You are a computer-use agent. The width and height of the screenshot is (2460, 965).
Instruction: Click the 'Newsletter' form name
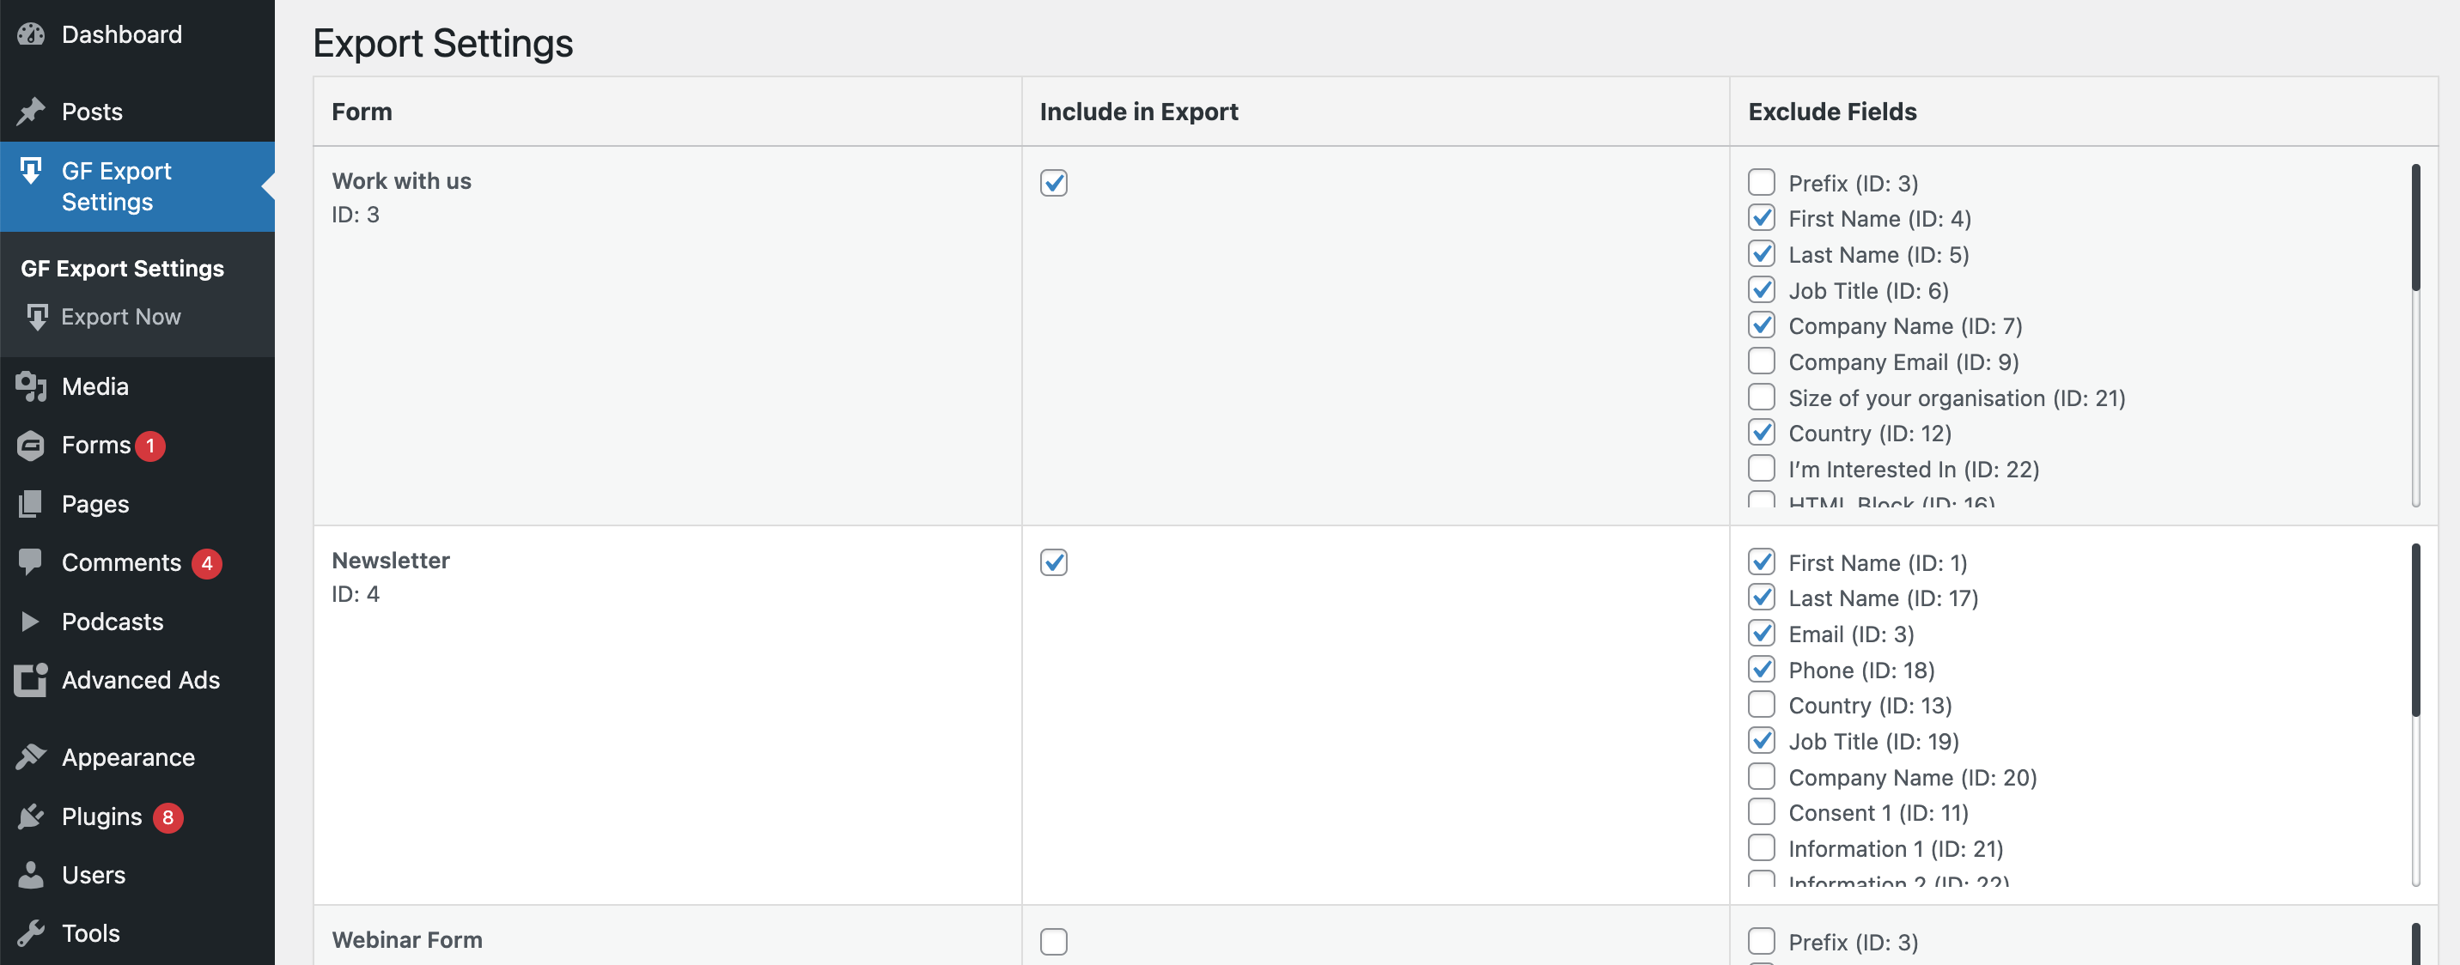(391, 561)
